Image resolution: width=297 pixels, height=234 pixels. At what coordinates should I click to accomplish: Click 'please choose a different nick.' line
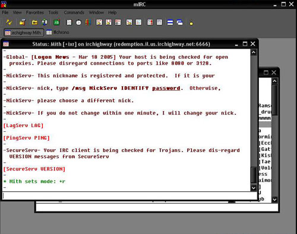click(x=86, y=100)
